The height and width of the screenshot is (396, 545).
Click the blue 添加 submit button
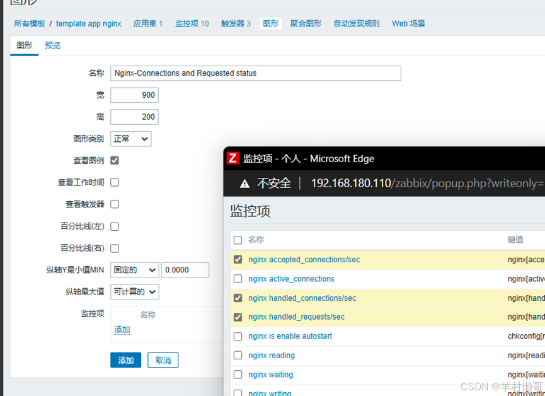126,360
